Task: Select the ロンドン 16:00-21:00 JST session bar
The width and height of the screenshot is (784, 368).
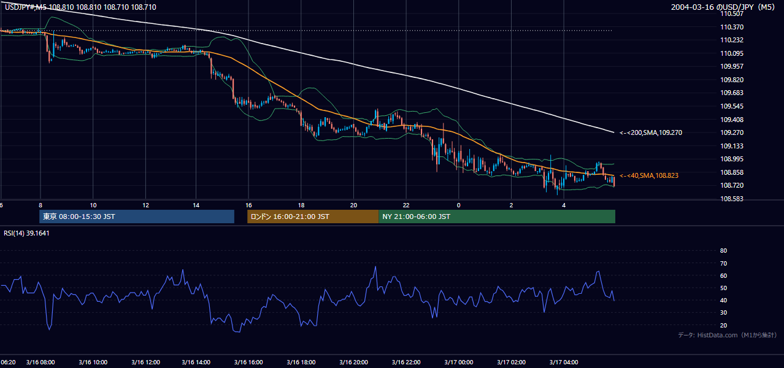Action: click(x=313, y=217)
